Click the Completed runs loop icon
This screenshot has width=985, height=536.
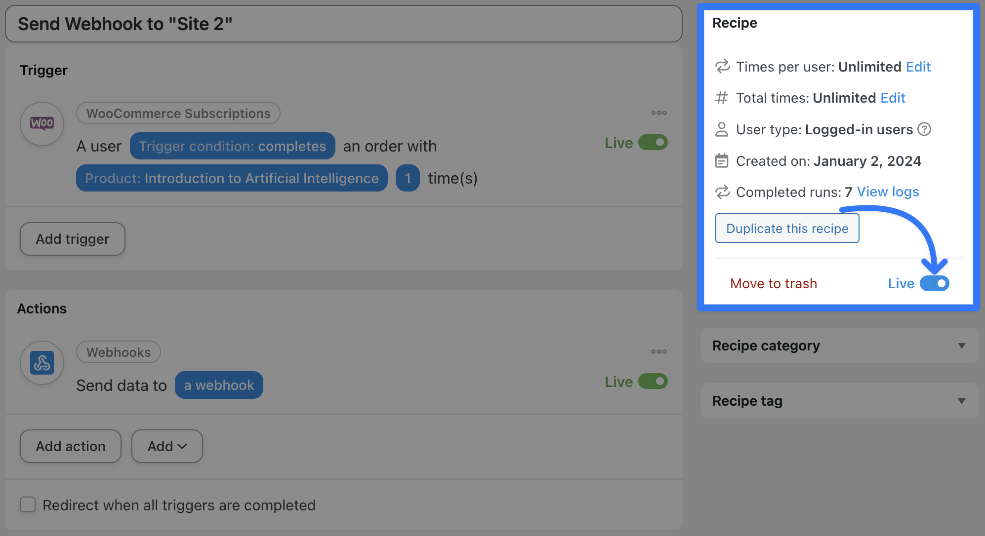pos(722,192)
